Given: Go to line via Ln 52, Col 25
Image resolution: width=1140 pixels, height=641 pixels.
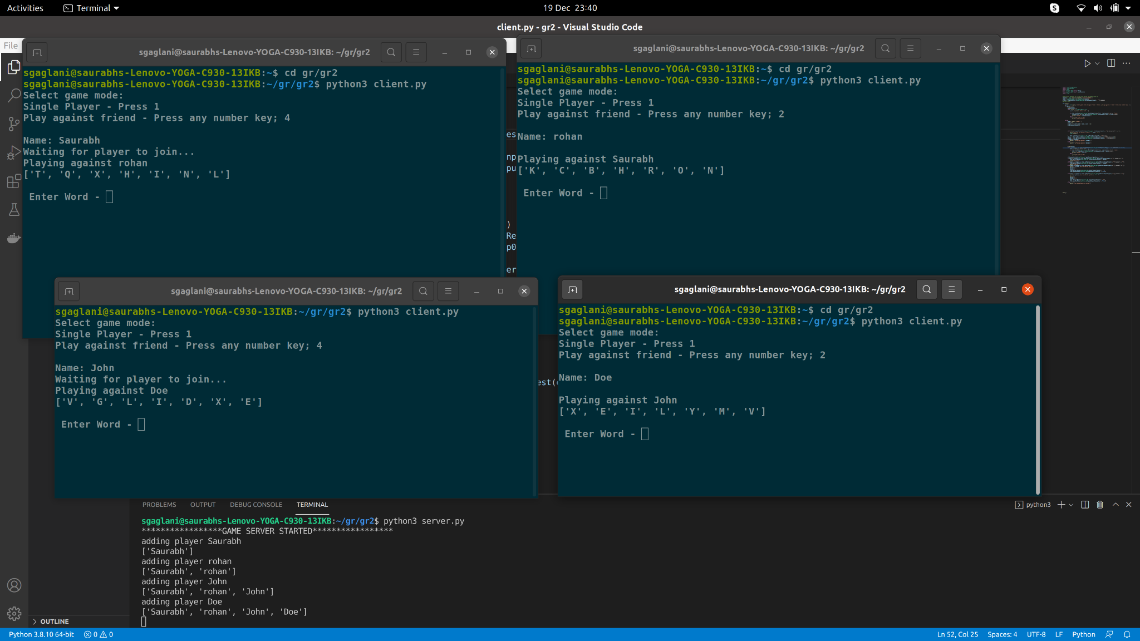Looking at the screenshot, I should [x=957, y=634].
